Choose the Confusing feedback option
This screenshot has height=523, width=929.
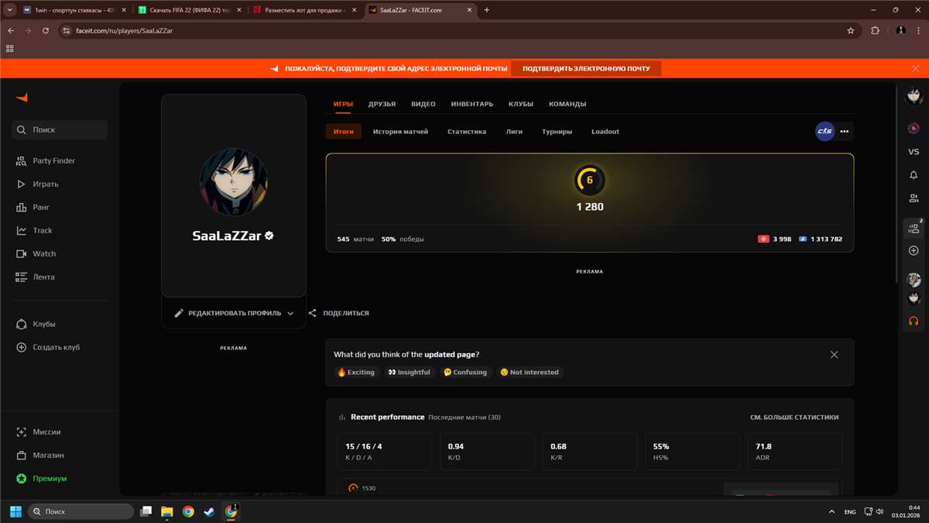[464, 373]
